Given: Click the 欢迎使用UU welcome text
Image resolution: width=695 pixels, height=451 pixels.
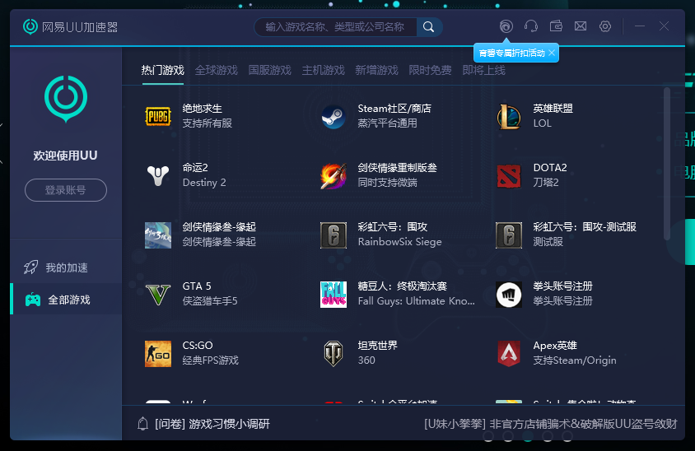Looking at the screenshot, I should tap(65, 156).
